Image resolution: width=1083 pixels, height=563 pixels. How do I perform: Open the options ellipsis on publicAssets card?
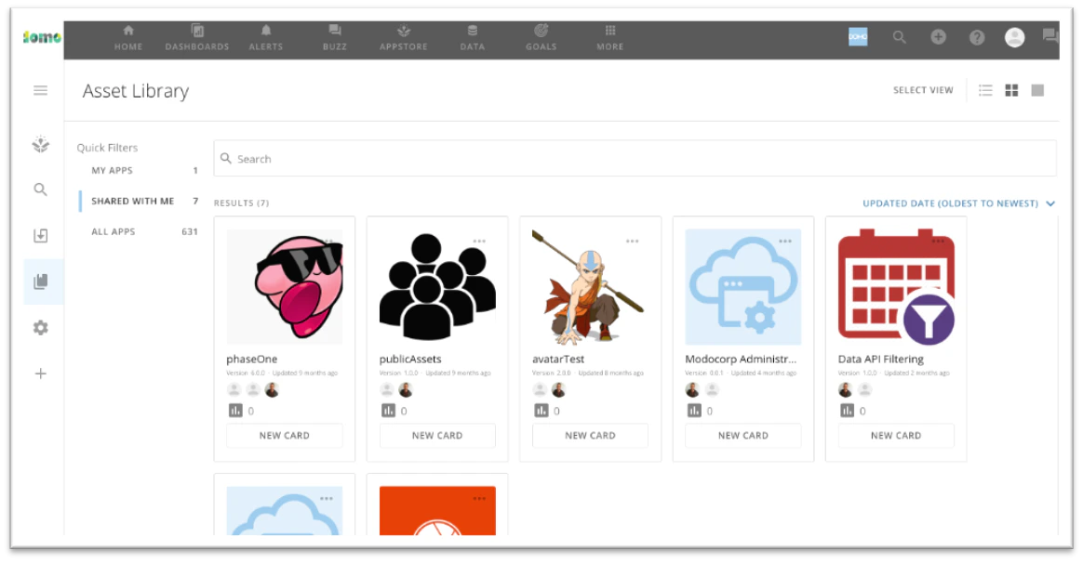click(x=479, y=242)
